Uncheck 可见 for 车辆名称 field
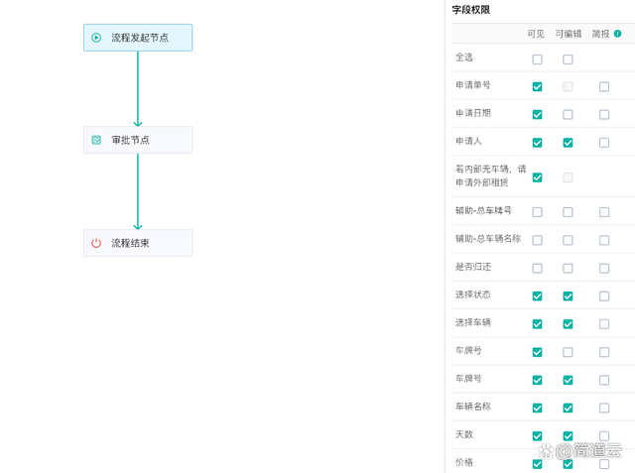The width and height of the screenshot is (635, 473). (x=537, y=408)
